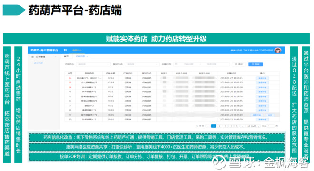Click timestamp 2018-06-26 11:16:04

click(231, 97)
